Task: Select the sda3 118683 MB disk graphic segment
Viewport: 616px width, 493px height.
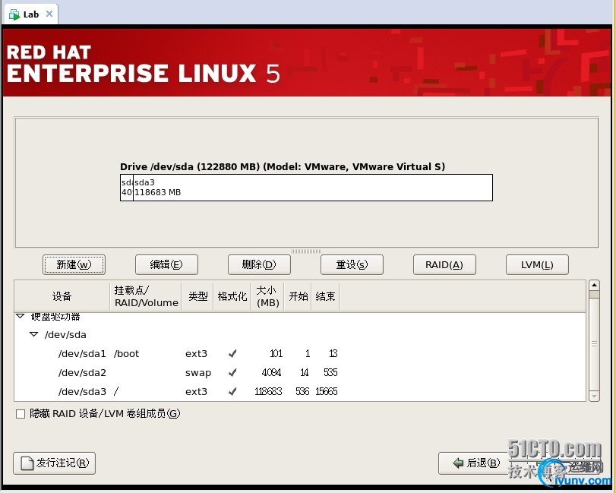Action: click(x=313, y=188)
